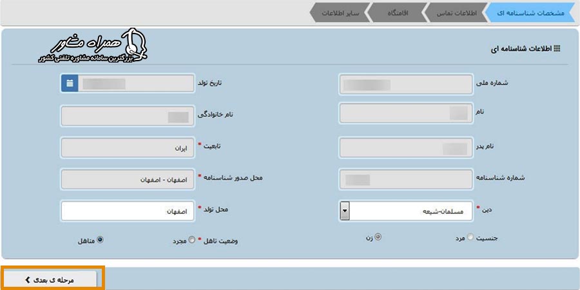Choose متاهل as marital status

click(x=100, y=240)
